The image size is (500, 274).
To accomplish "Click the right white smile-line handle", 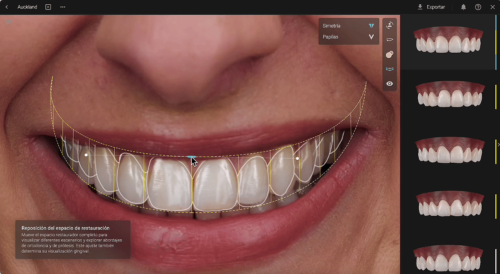I will (298, 158).
